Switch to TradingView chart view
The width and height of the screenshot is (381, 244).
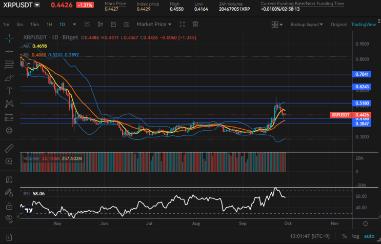tap(364, 25)
